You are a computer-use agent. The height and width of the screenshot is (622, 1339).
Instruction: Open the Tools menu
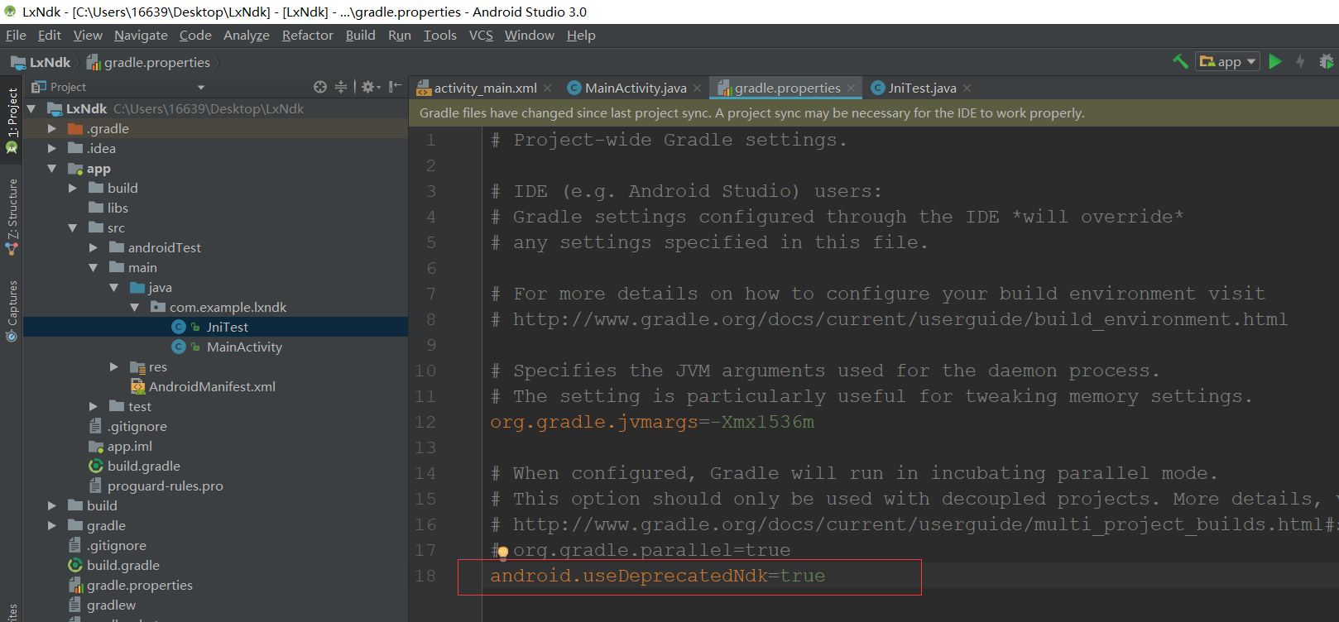[439, 35]
